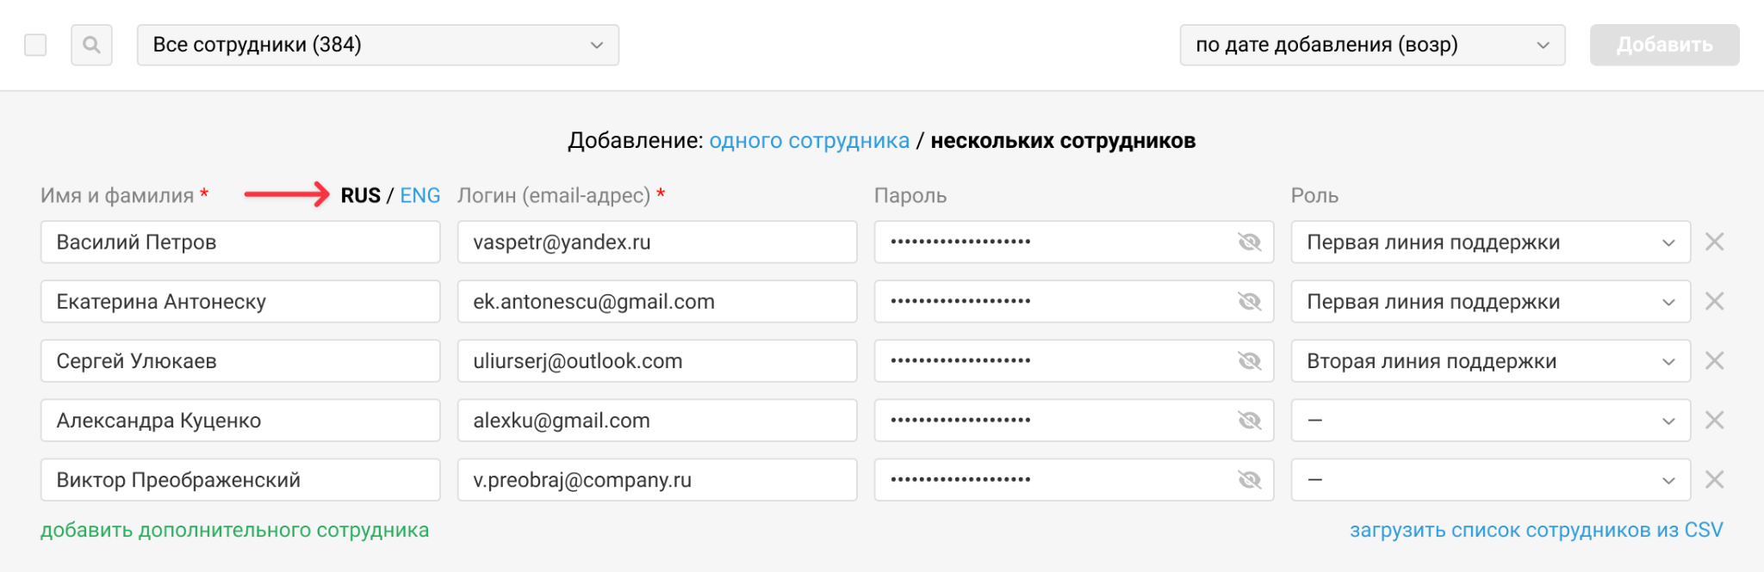Image resolution: width=1764 pixels, height=572 pixels.
Task: Expand the по дате добавления sort dropdown
Action: (1371, 45)
